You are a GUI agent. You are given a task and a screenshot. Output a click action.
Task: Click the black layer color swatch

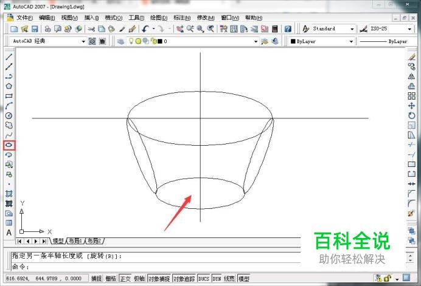coord(160,41)
